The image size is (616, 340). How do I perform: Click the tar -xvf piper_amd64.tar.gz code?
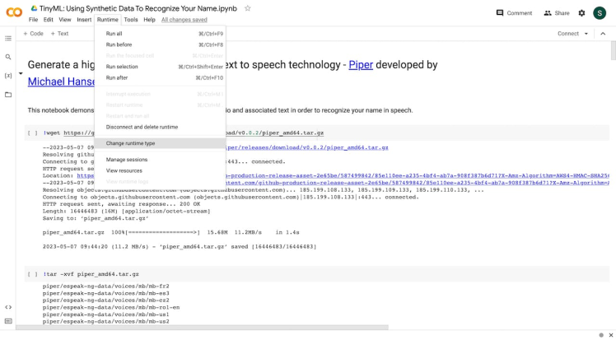click(91, 274)
